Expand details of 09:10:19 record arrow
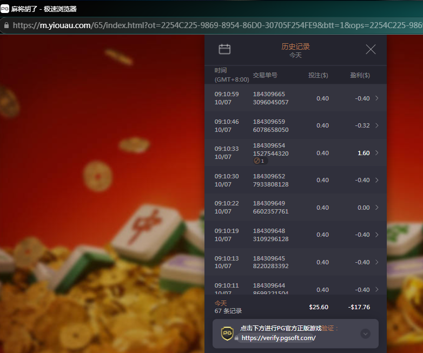This screenshot has height=353, width=423. tap(377, 235)
